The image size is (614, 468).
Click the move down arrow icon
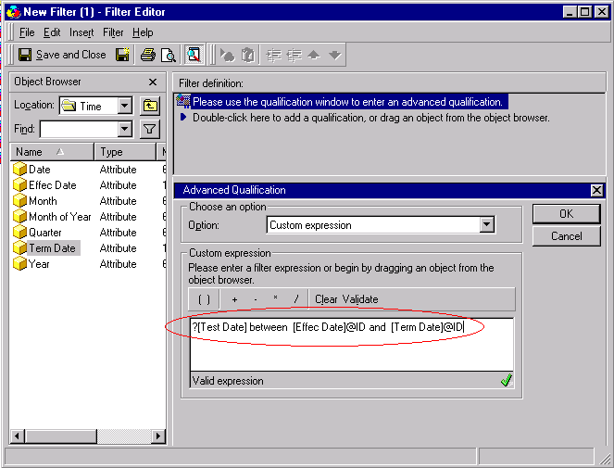coord(335,55)
